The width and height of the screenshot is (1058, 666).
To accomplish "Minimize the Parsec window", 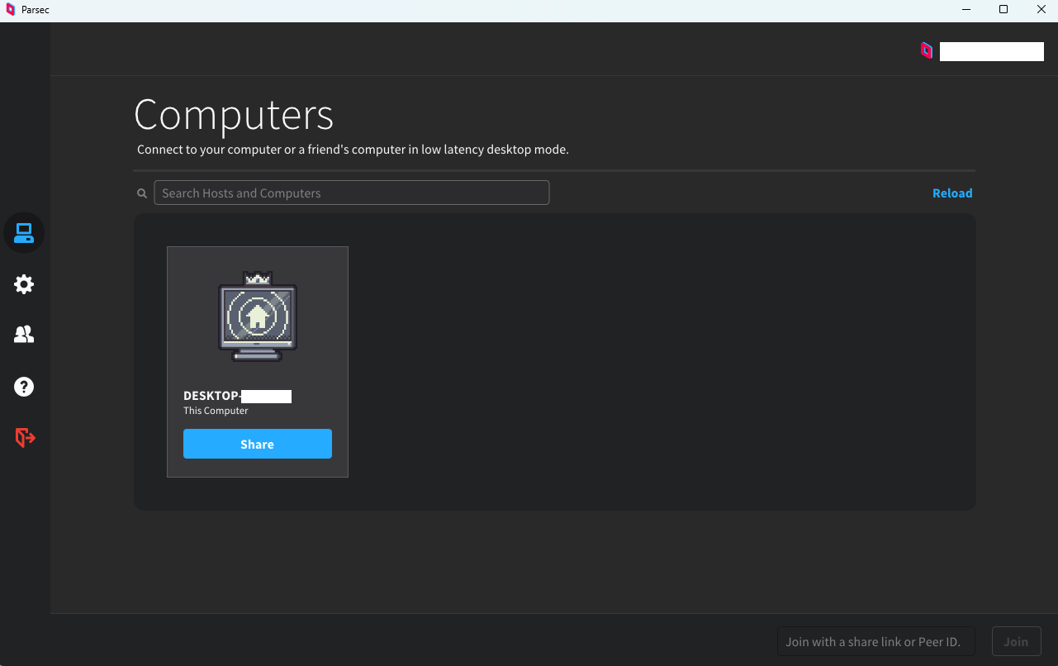I will click(966, 10).
